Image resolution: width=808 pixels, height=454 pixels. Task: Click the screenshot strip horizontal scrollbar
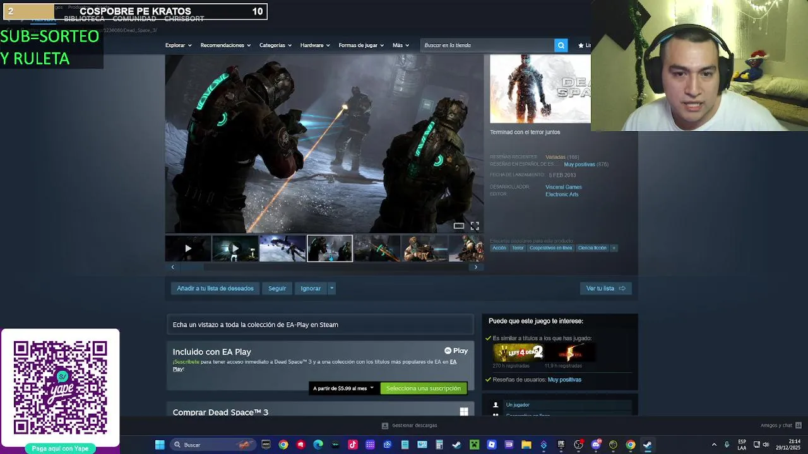(x=324, y=267)
